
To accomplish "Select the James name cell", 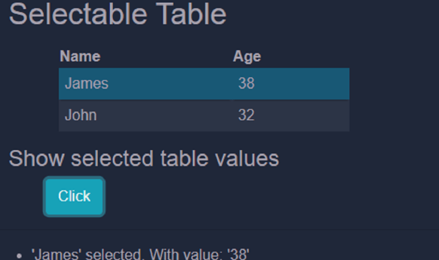I will 87,84.
